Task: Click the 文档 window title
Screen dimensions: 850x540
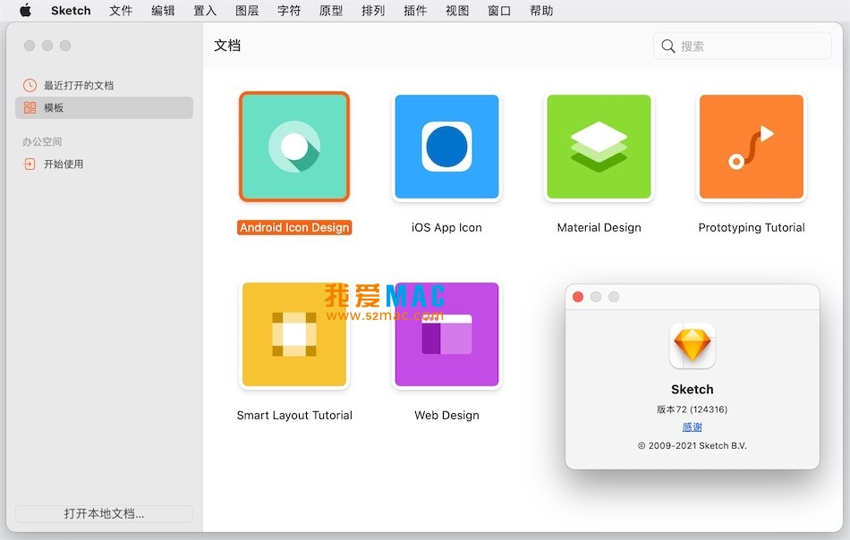Action: tap(227, 46)
